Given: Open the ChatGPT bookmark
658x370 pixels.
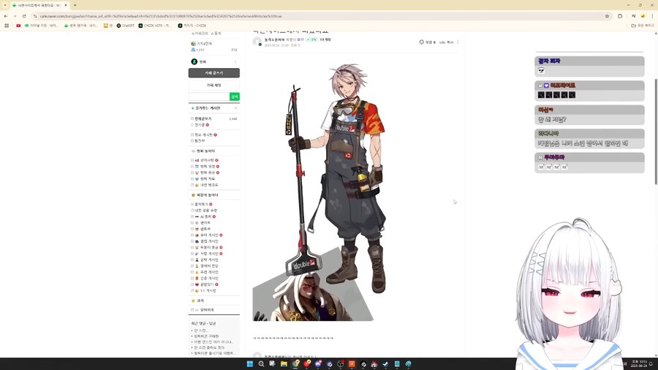Looking at the screenshot, I should click(126, 26).
